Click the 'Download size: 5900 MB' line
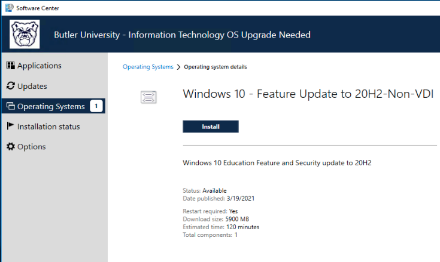The height and width of the screenshot is (262, 440). 216,219
